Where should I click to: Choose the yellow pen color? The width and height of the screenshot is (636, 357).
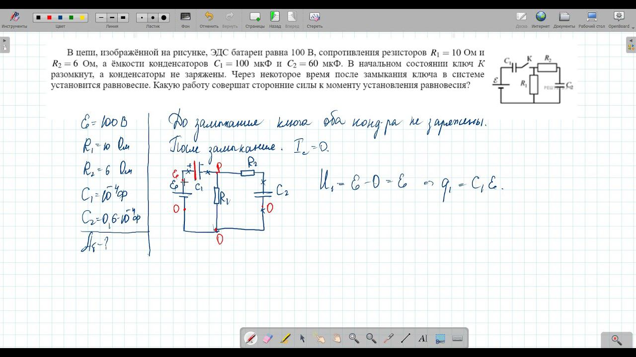tap(82, 18)
